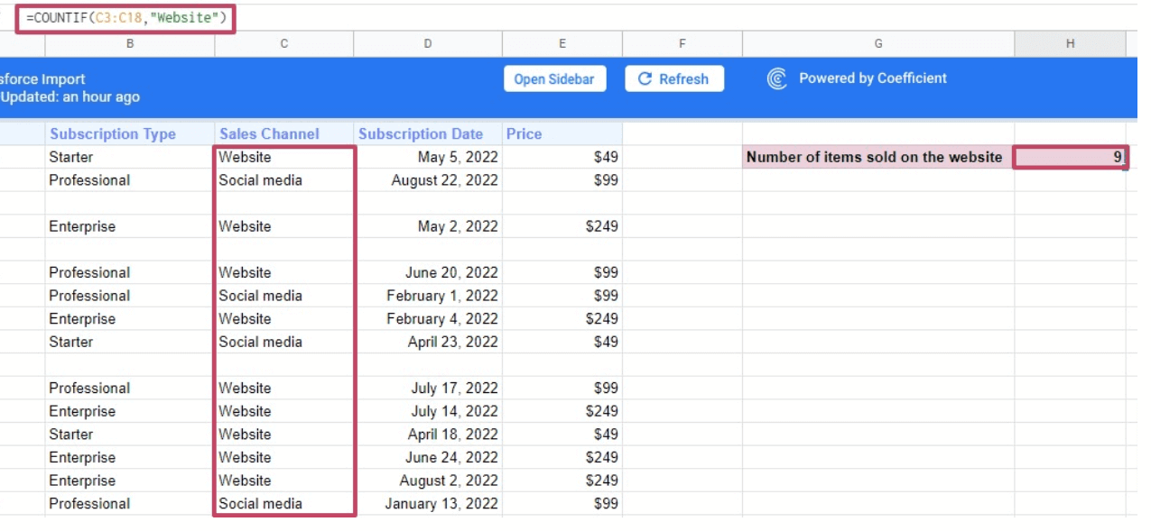Select column G header

(x=877, y=43)
